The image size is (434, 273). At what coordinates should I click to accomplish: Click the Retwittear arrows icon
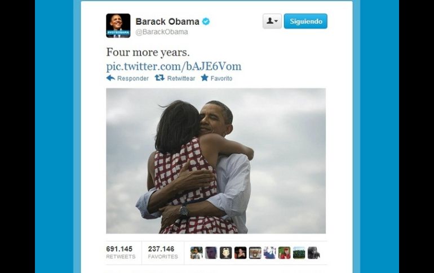pyautogui.click(x=160, y=78)
